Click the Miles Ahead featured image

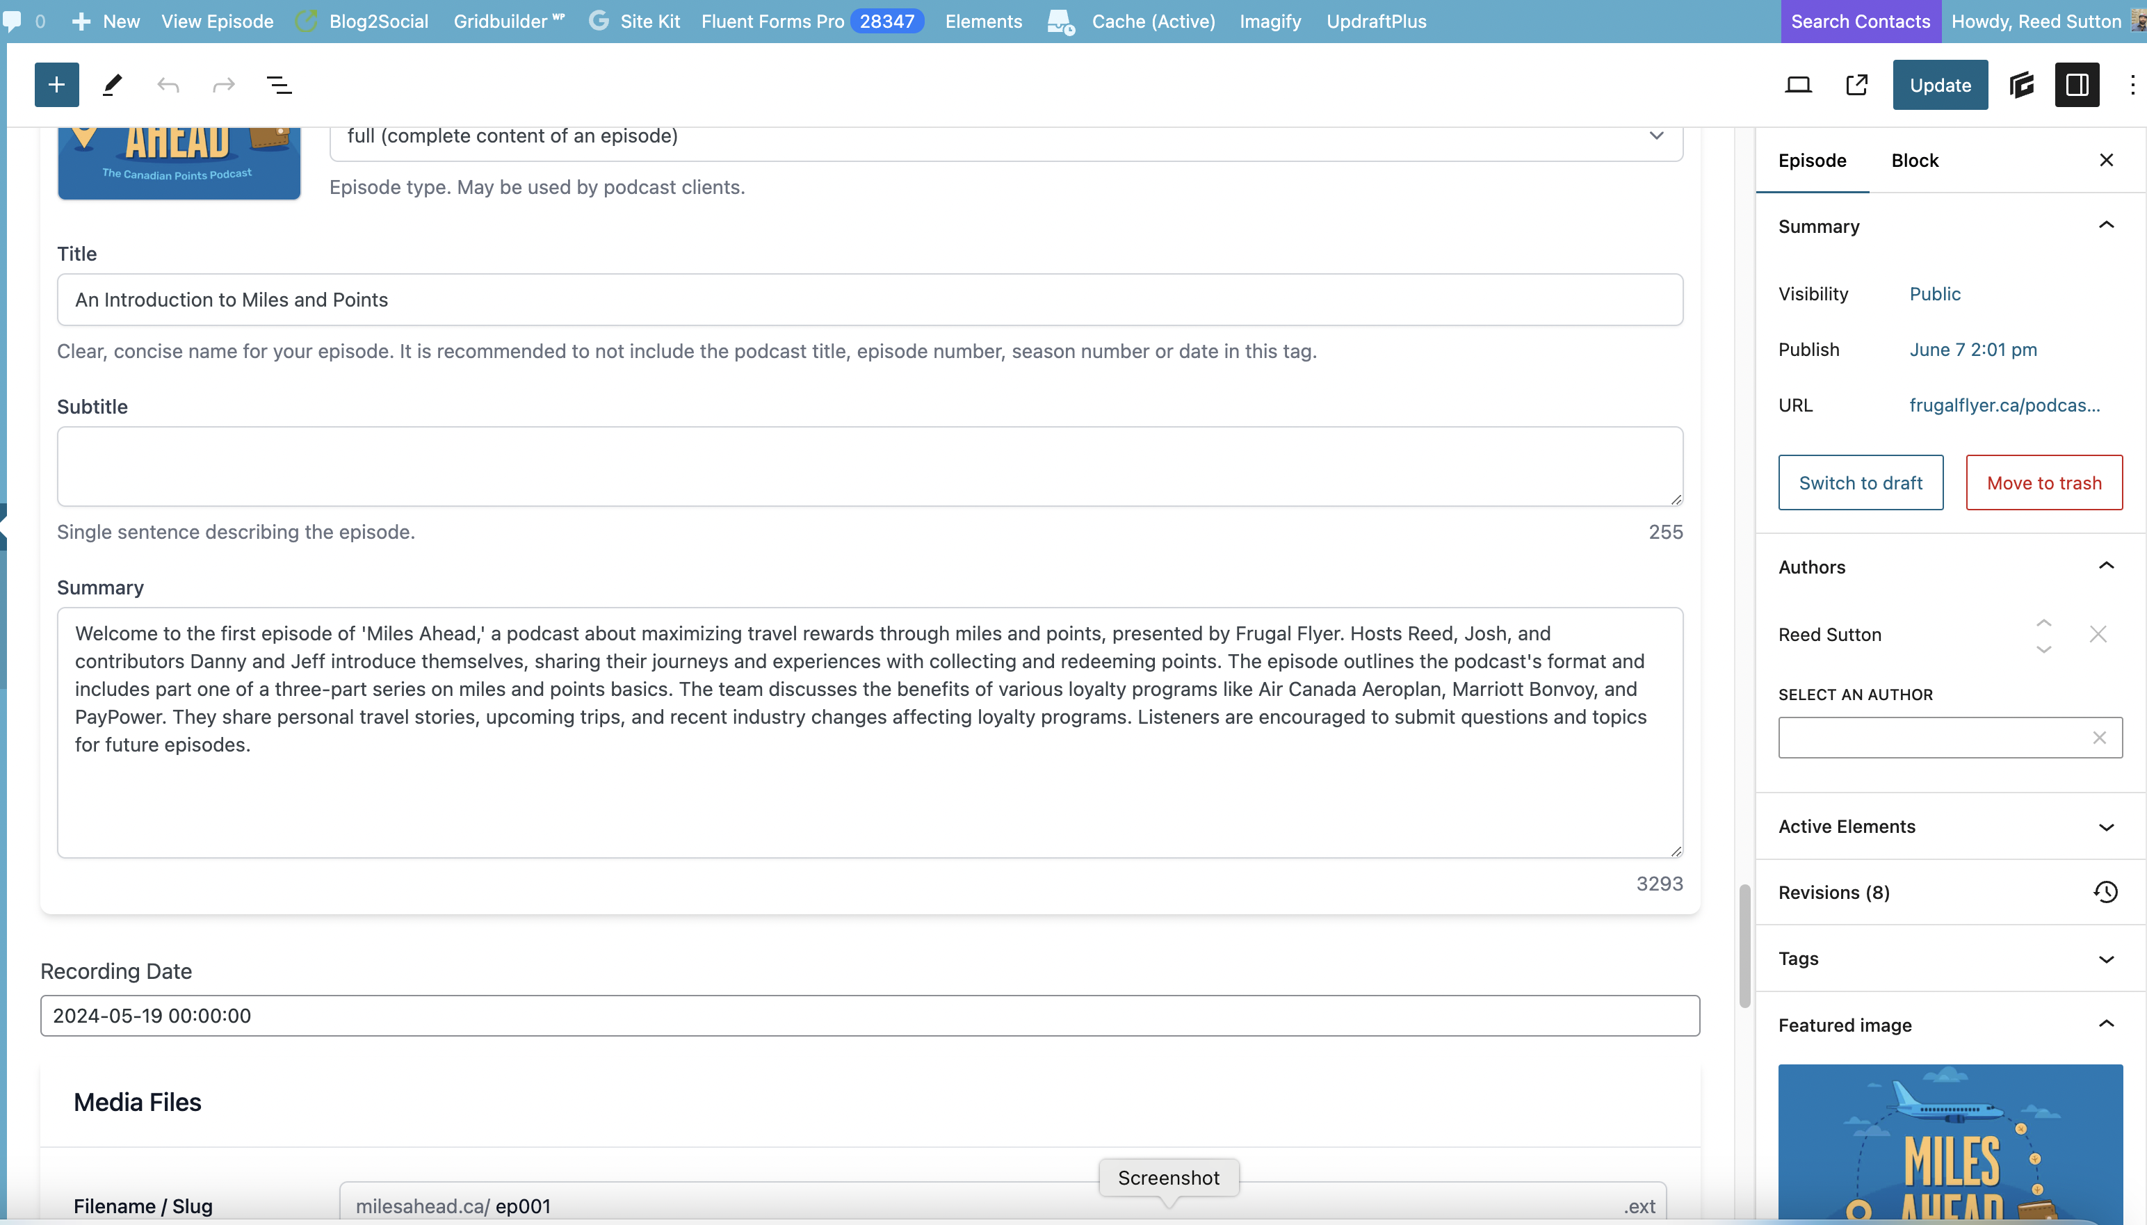[1950, 1142]
